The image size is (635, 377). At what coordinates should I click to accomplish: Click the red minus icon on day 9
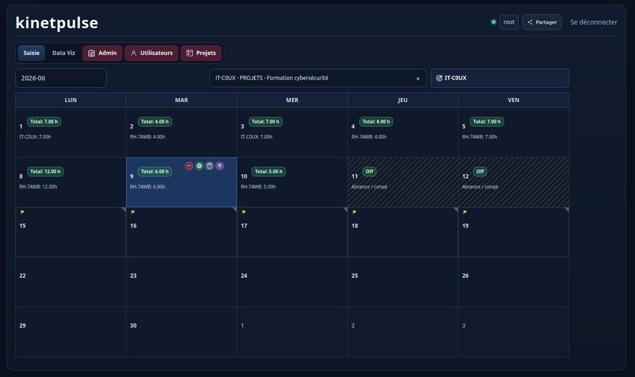click(189, 166)
